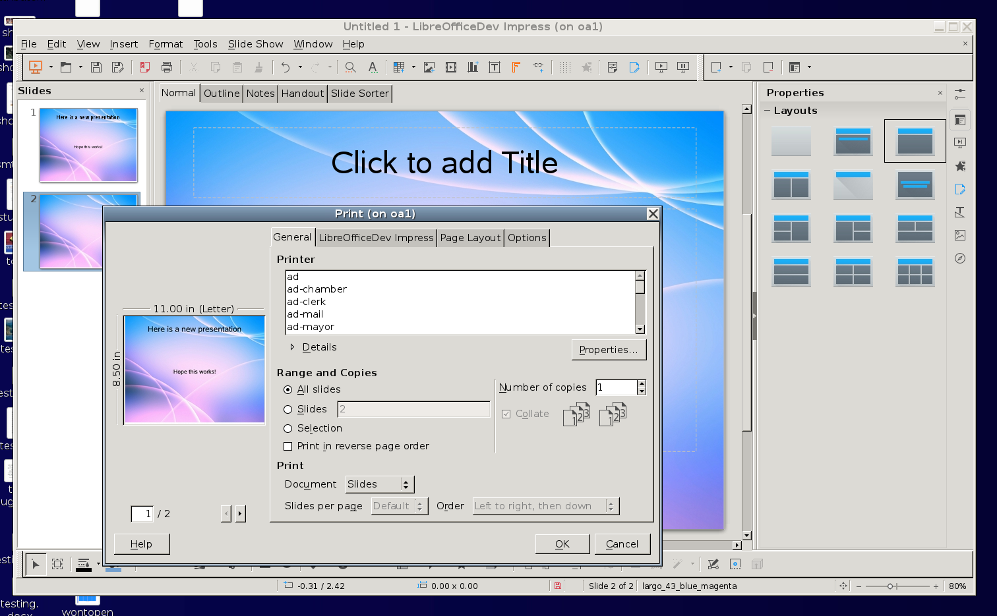Click the Insert Chart toolbar icon

tap(473, 67)
